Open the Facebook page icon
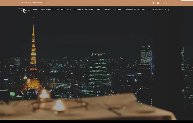This screenshot has width=193, height=123. tap(154, 3)
